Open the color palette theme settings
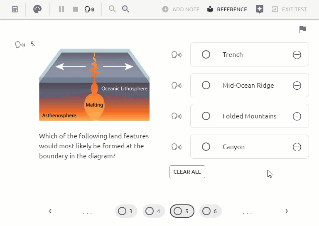This screenshot has width=319, height=226. point(37,9)
